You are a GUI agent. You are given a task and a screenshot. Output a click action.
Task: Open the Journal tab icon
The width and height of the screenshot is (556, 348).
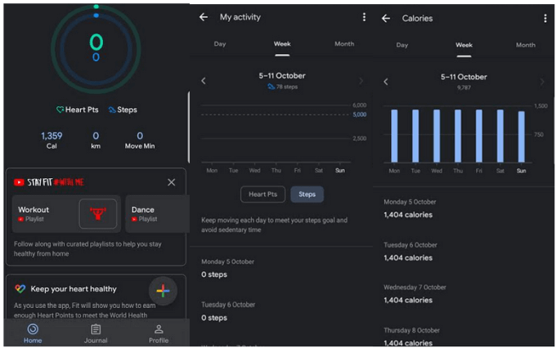pyautogui.click(x=96, y=329)
